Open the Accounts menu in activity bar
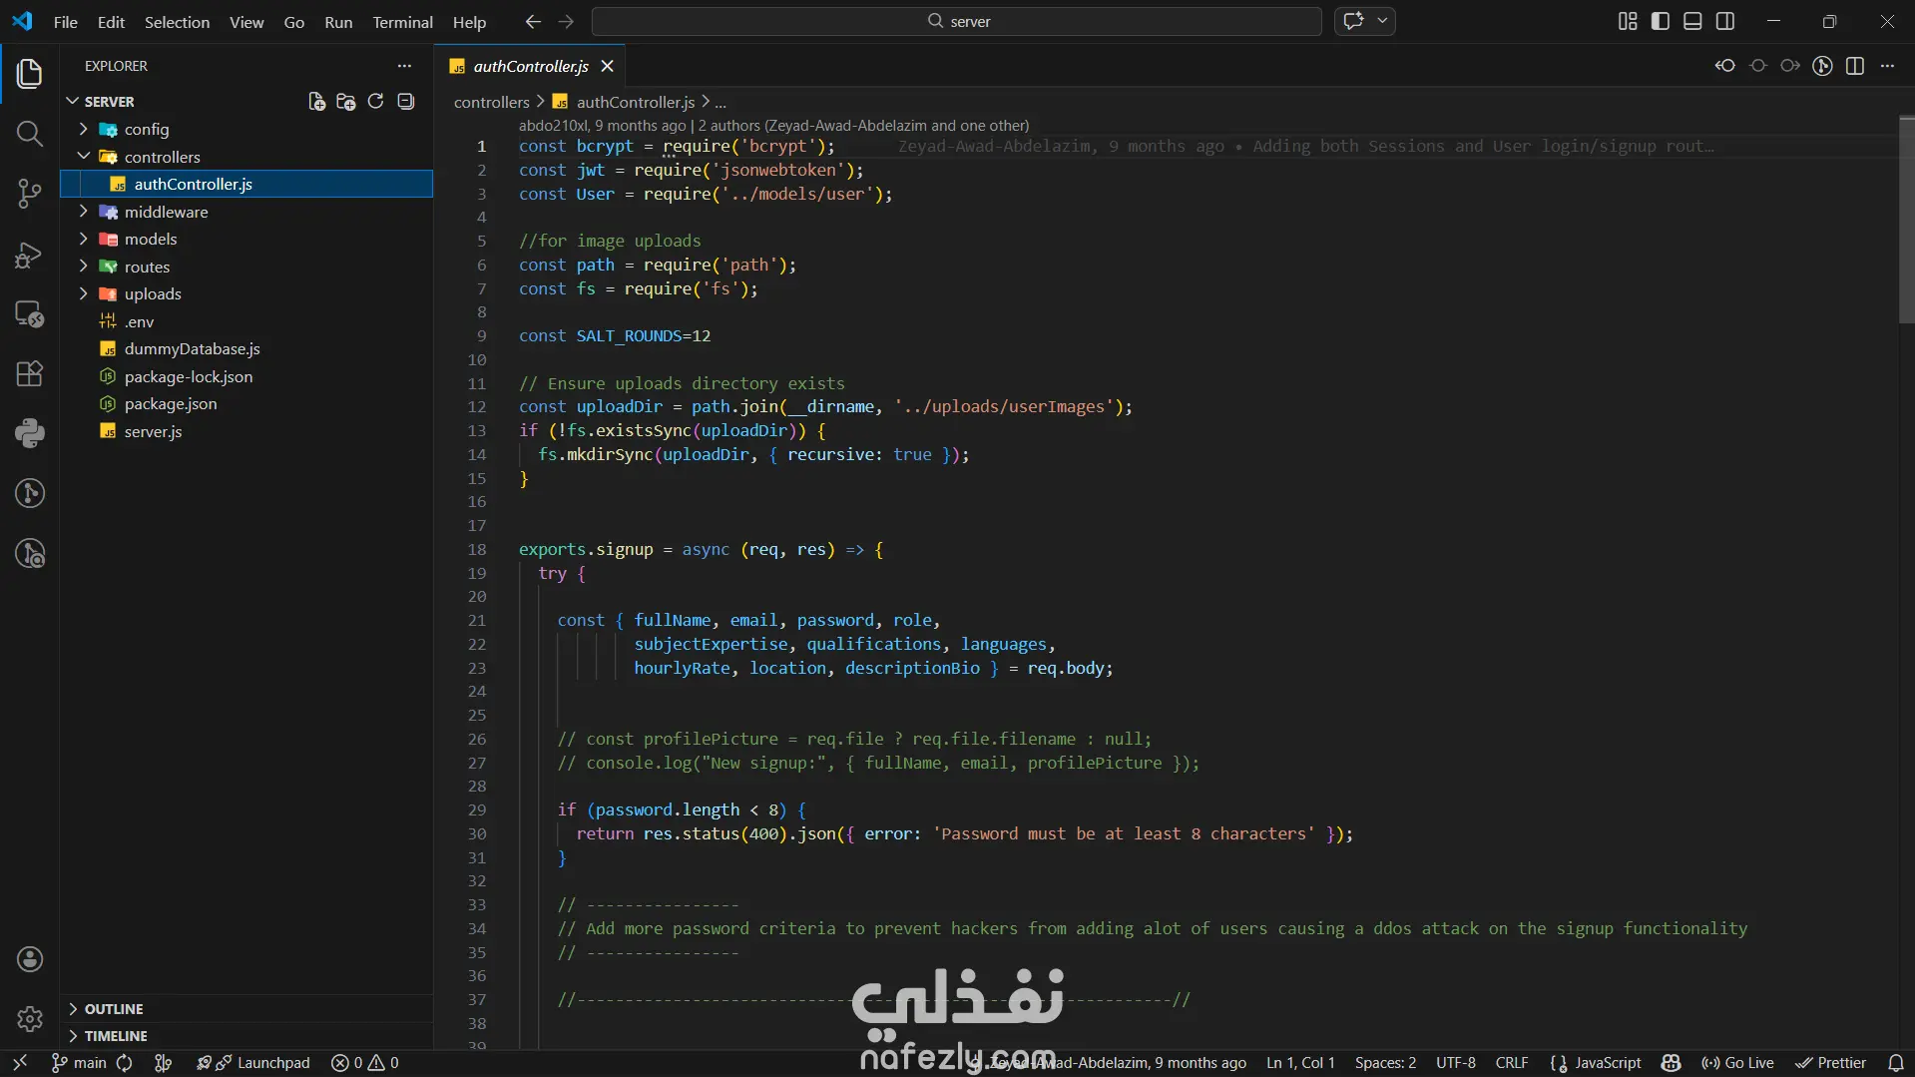 (30, 959)
